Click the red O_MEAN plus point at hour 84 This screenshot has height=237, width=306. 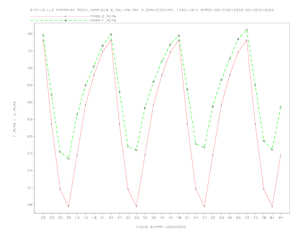[280, 155]
